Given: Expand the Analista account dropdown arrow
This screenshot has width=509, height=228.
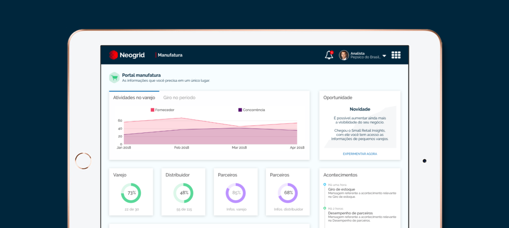Looking at the screenshot, I should (384, 56).
